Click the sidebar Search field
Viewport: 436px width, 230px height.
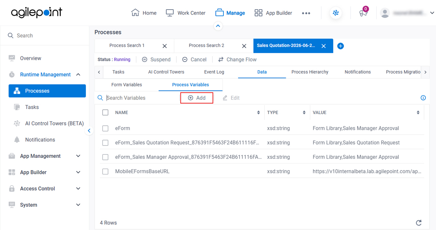coord(45,35)
